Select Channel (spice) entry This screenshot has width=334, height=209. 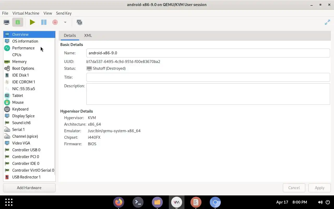pyautogui.click(x=29, y=136)
